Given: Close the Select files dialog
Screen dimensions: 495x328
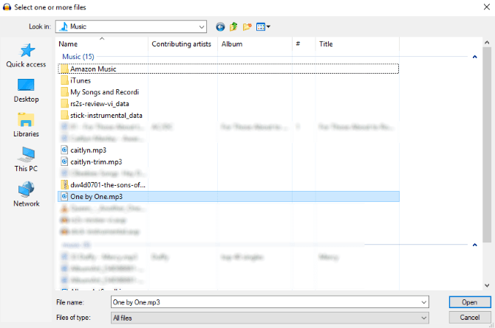Looking at the screenshot, I should [486, 7].
